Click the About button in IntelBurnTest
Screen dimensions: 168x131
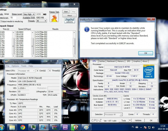coord(70,16)
